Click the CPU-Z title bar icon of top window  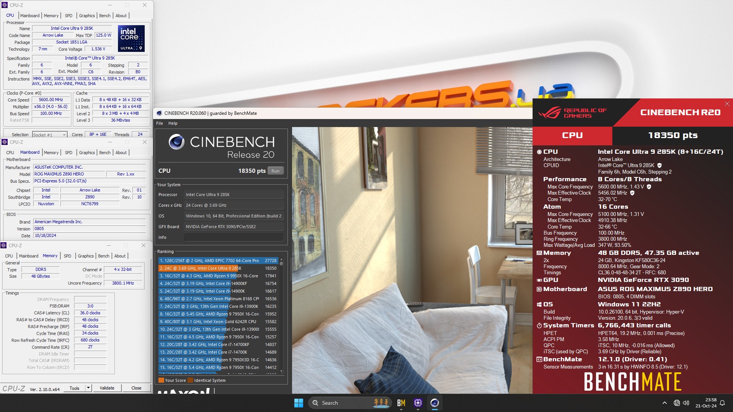5,5
